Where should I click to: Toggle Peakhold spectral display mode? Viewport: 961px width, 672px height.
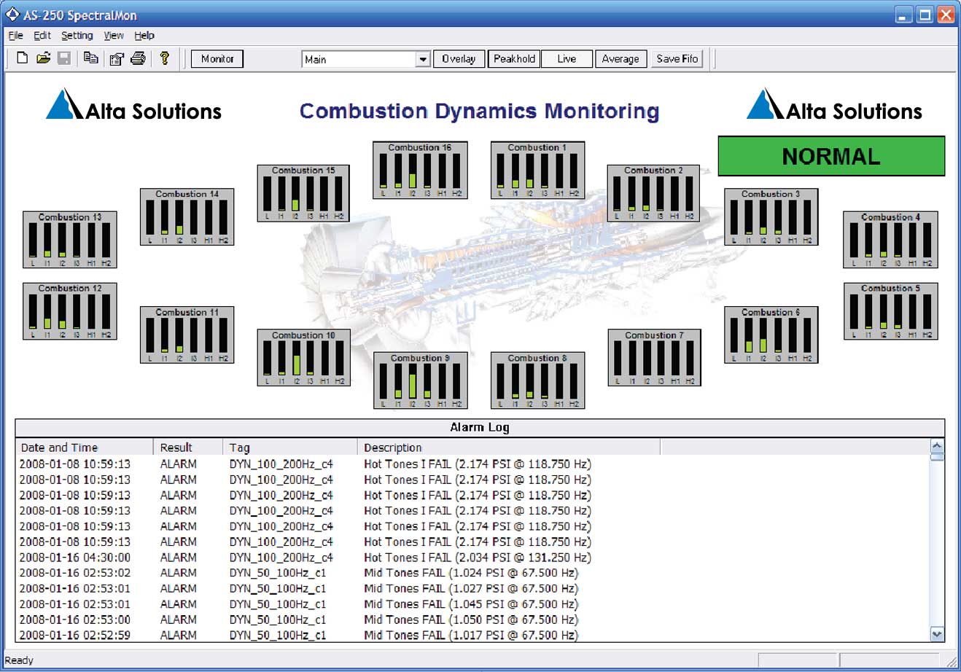click(513, 58)
